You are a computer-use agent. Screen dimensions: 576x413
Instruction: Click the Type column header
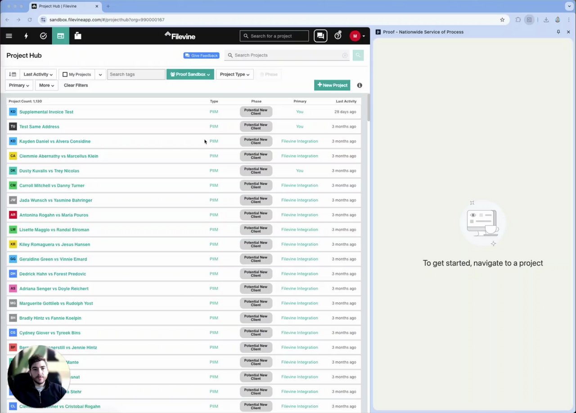click(x=214, y=101)
